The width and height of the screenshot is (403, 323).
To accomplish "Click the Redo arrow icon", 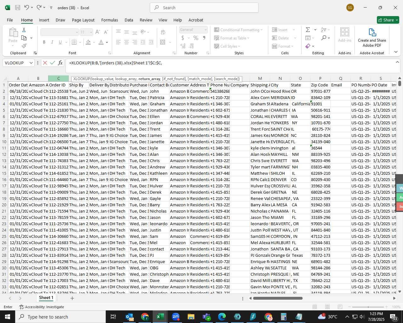I will (39, 8).
